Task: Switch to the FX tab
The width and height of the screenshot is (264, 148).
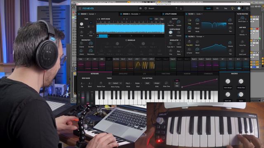Action: (x=217, y=8)
